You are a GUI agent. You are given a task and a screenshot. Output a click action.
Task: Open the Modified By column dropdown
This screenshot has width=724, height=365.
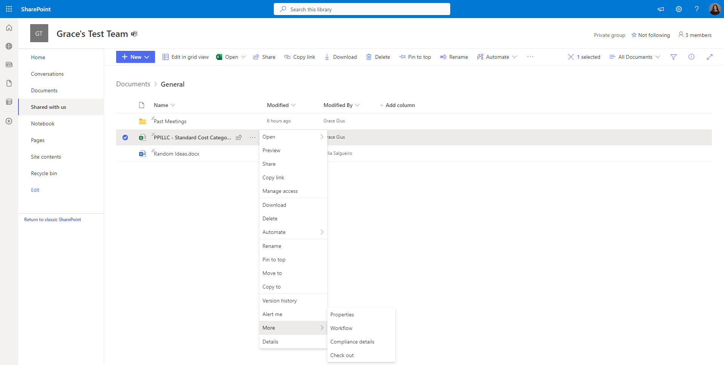point(357,105)
